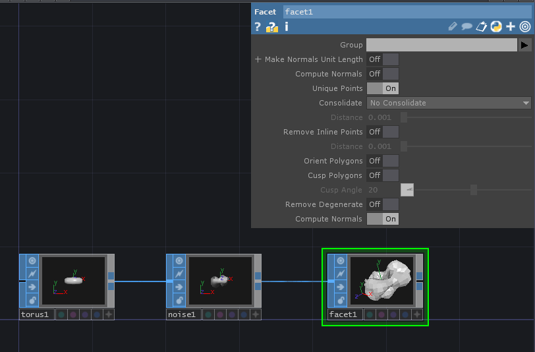Screen dimensions: 535x352
Task: Expand the Make Normals Unit Length parameter
Action: pyautogui.click(x=258, y=59)
